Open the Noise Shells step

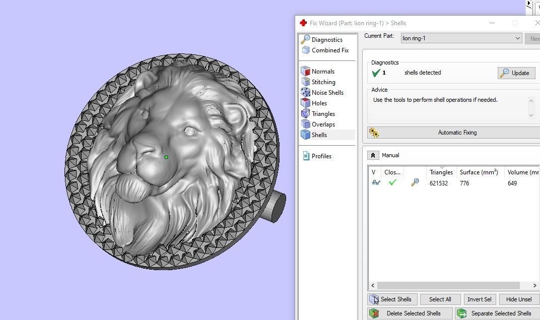point(322,92)
